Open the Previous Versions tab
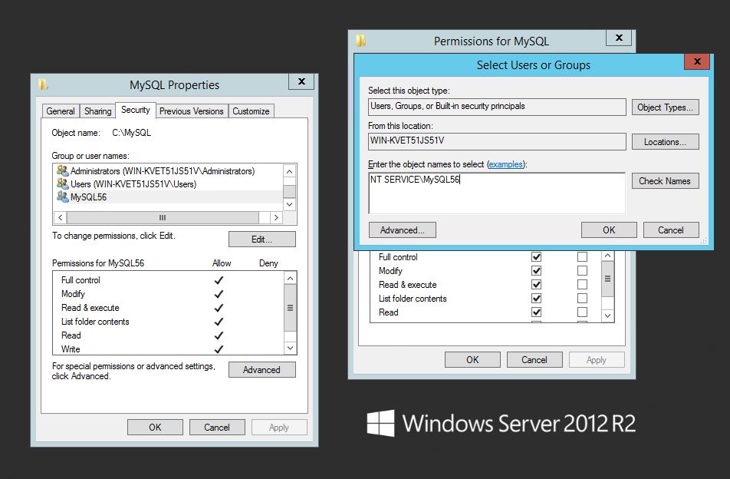Viewport: 730px width, 479px height. tap(191, 111)
